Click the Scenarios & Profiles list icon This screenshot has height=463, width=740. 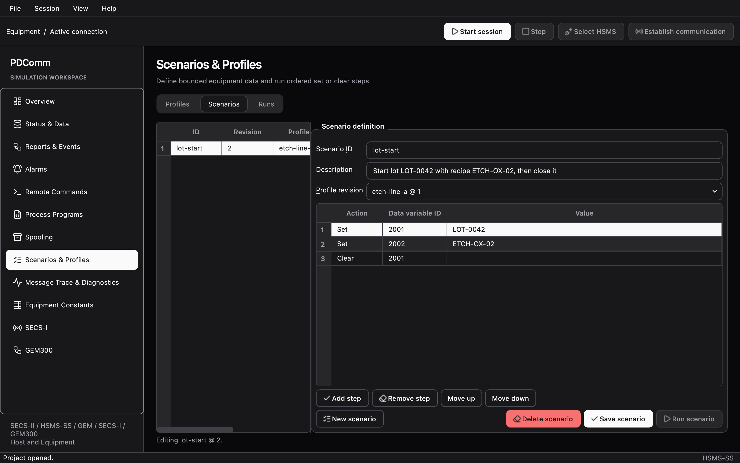point(17,260)
